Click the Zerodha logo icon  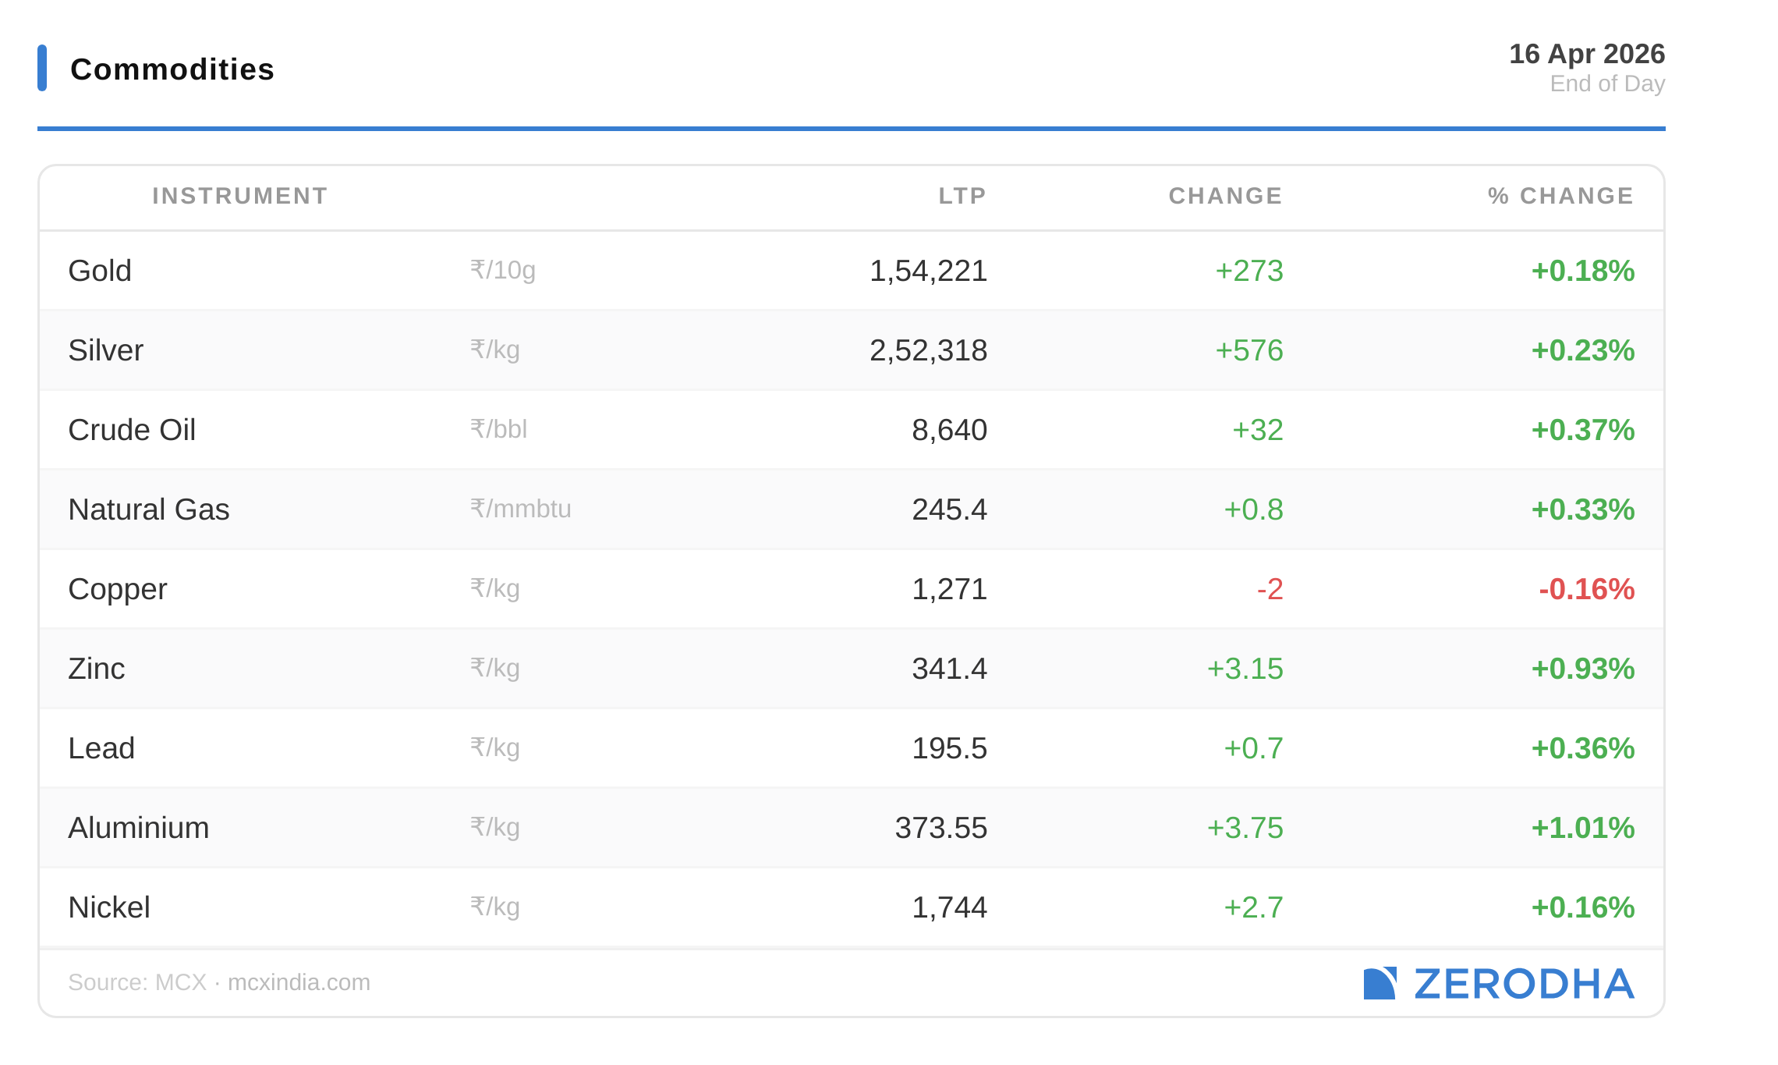coord(1380,983)
